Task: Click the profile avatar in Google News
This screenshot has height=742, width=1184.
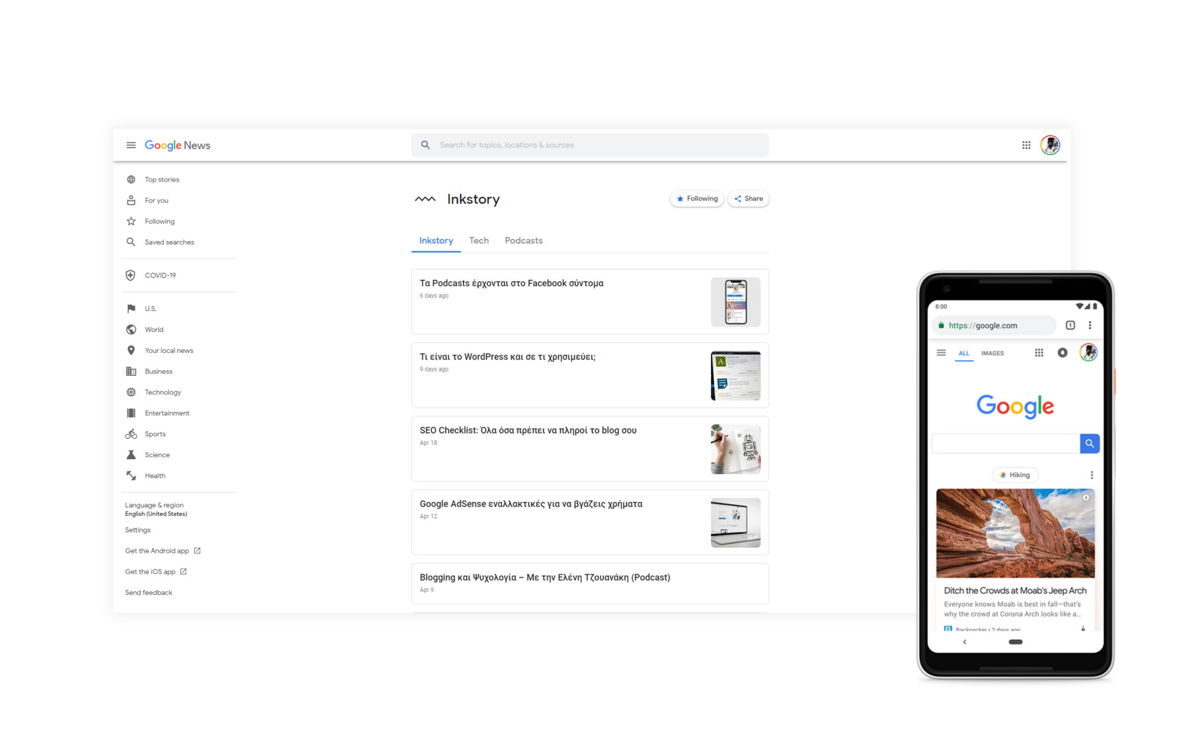Action: point(1050,145)
